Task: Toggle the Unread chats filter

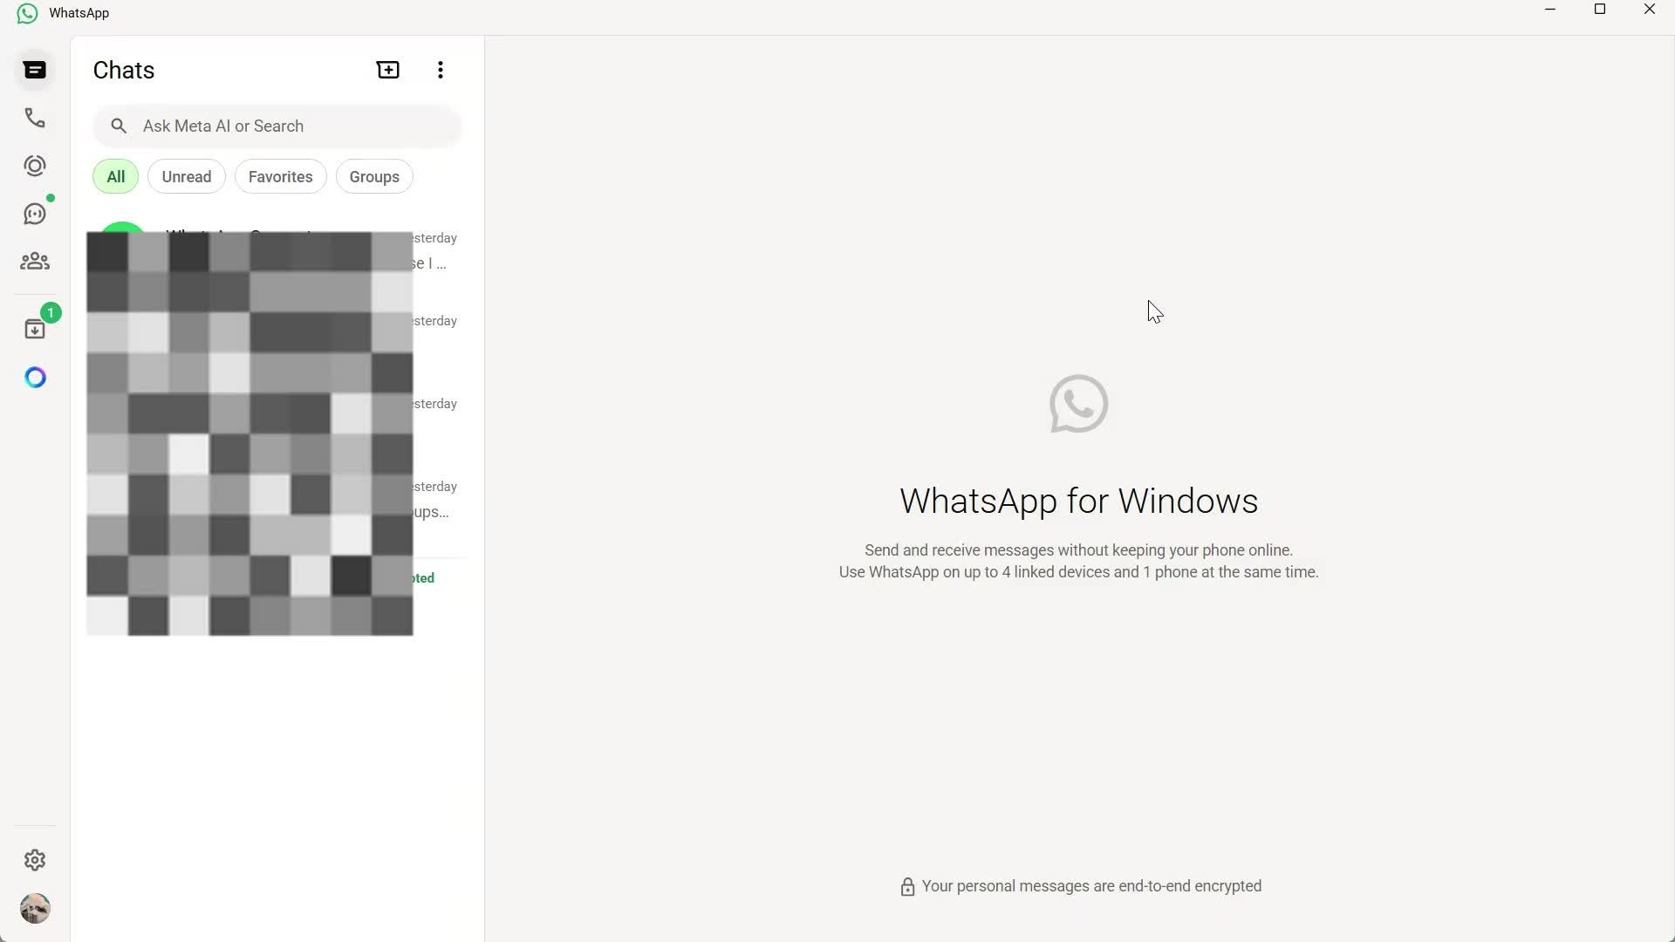Action: tap(186, 176)
